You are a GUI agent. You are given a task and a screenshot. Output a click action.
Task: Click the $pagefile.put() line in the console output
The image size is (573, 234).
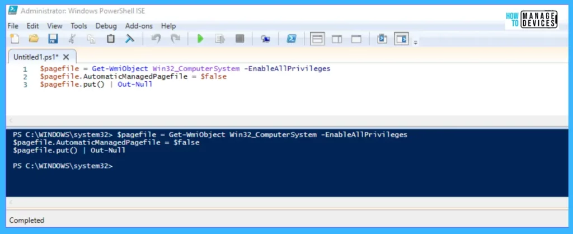[69, 150]
